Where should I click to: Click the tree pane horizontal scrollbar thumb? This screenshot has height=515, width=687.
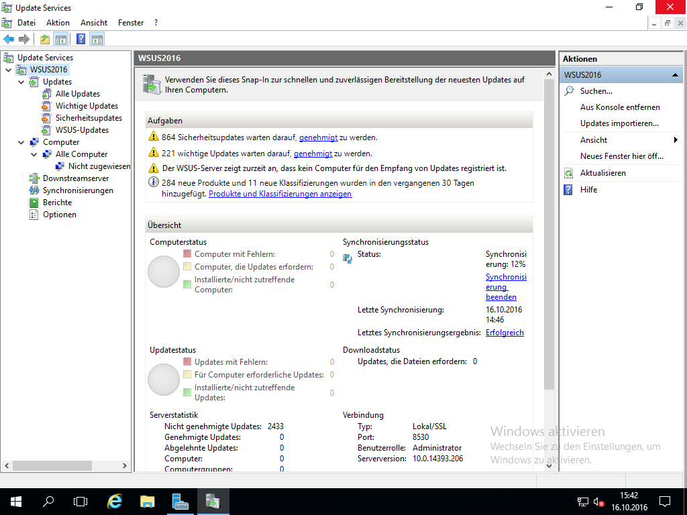pos(52,465)
